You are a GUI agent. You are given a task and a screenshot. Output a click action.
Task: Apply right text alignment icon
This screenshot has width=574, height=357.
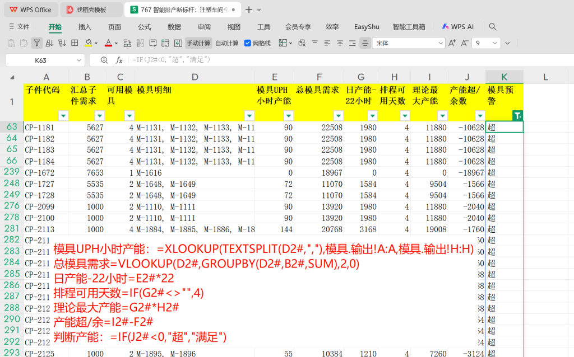click(353, 43)
